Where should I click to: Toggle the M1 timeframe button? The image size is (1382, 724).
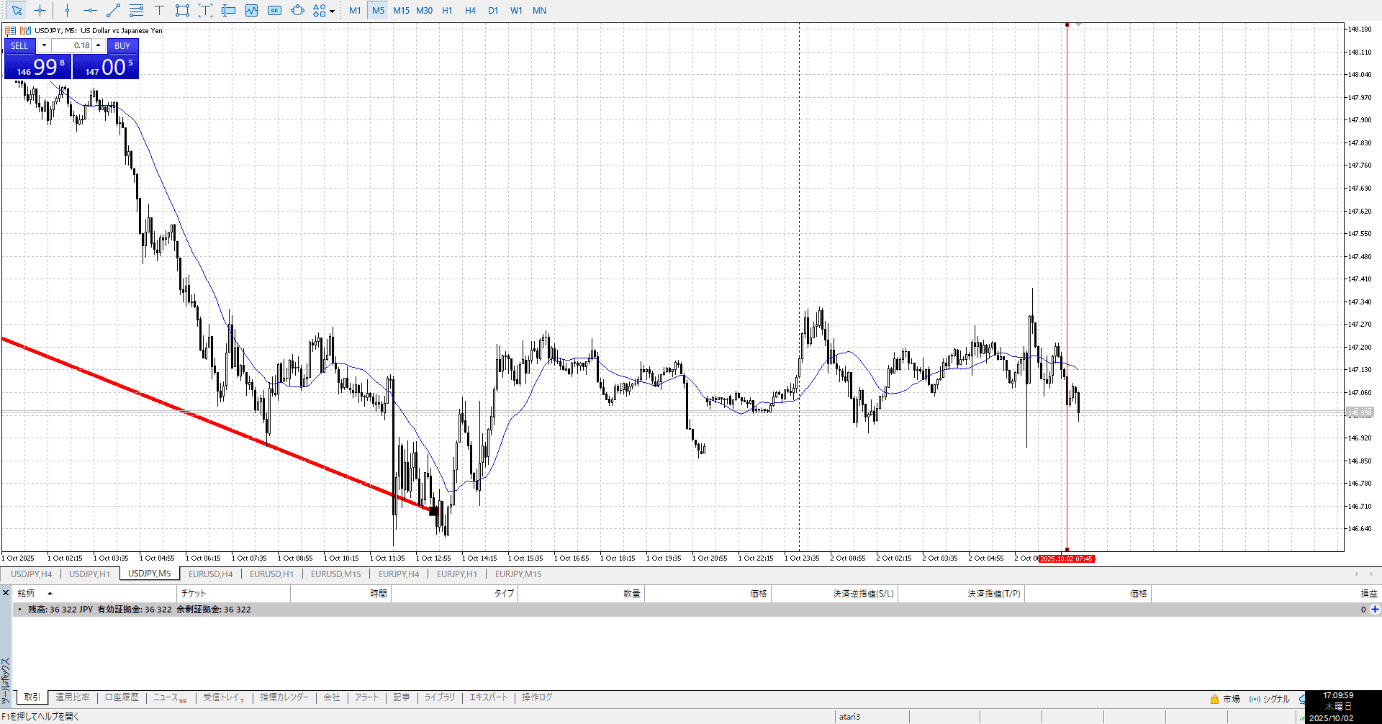click(355, 11)
